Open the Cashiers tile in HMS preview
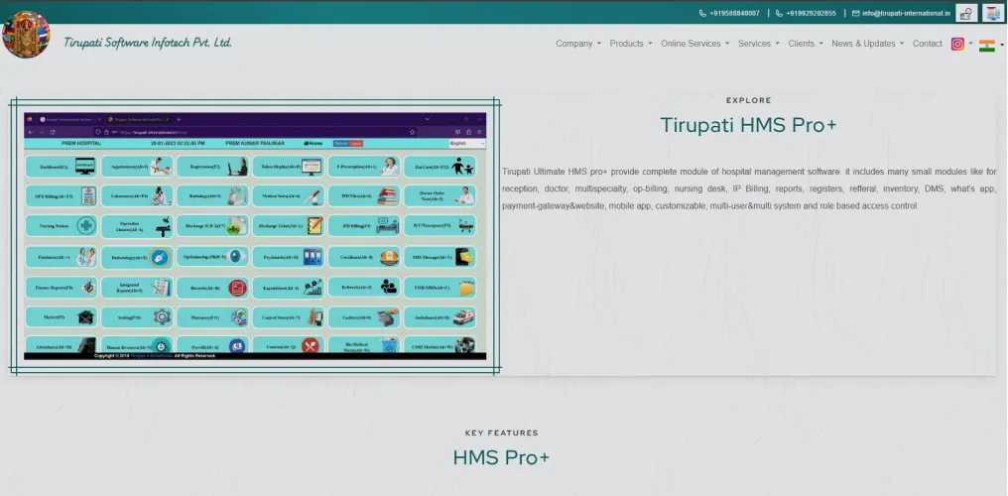This screenshot has width=1008, height=496. click(364, 317)
